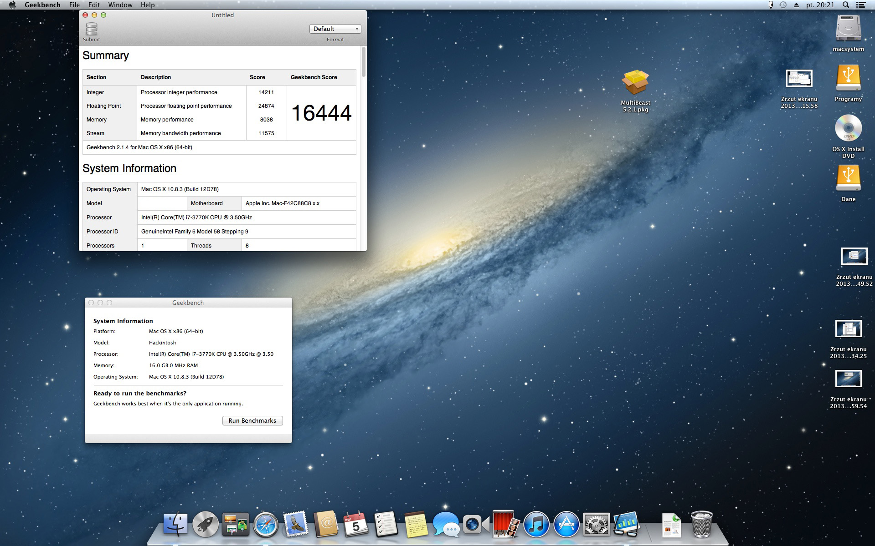Open Calendar from the Dock

(356, 525)
